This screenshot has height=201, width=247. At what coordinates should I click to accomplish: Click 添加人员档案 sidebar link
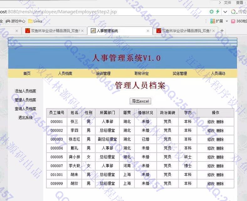click(25, 91)
